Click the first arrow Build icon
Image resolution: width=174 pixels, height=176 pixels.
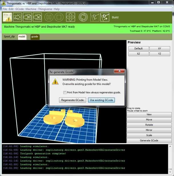17,17
